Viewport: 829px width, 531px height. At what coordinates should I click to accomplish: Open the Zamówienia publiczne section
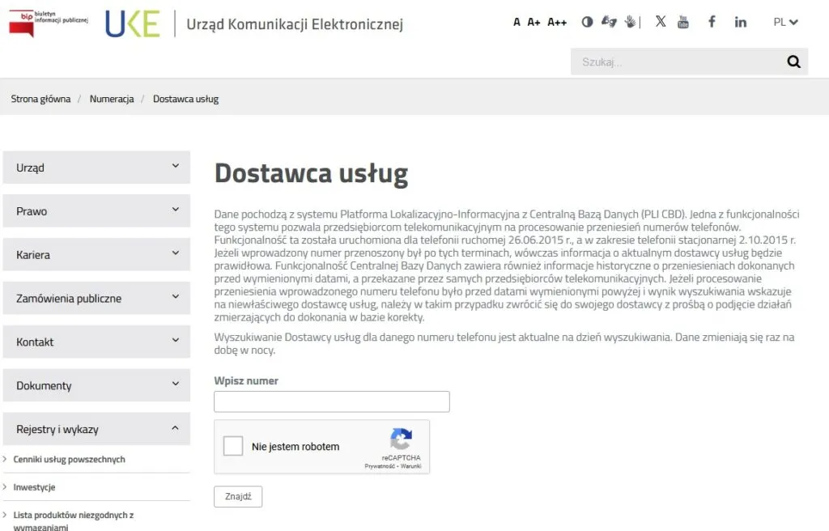pos(96,299)
